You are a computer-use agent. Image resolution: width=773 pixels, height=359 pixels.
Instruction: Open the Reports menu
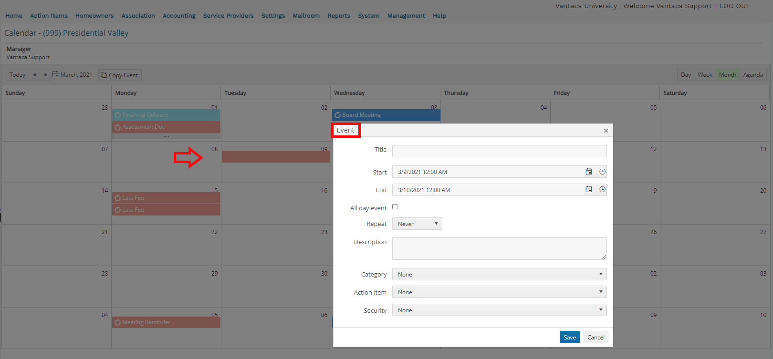tap(339, 16)
